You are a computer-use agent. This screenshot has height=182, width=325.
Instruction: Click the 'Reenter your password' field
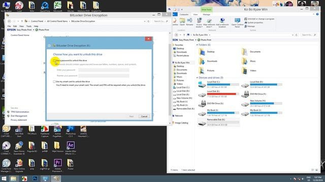pos(104,76)
